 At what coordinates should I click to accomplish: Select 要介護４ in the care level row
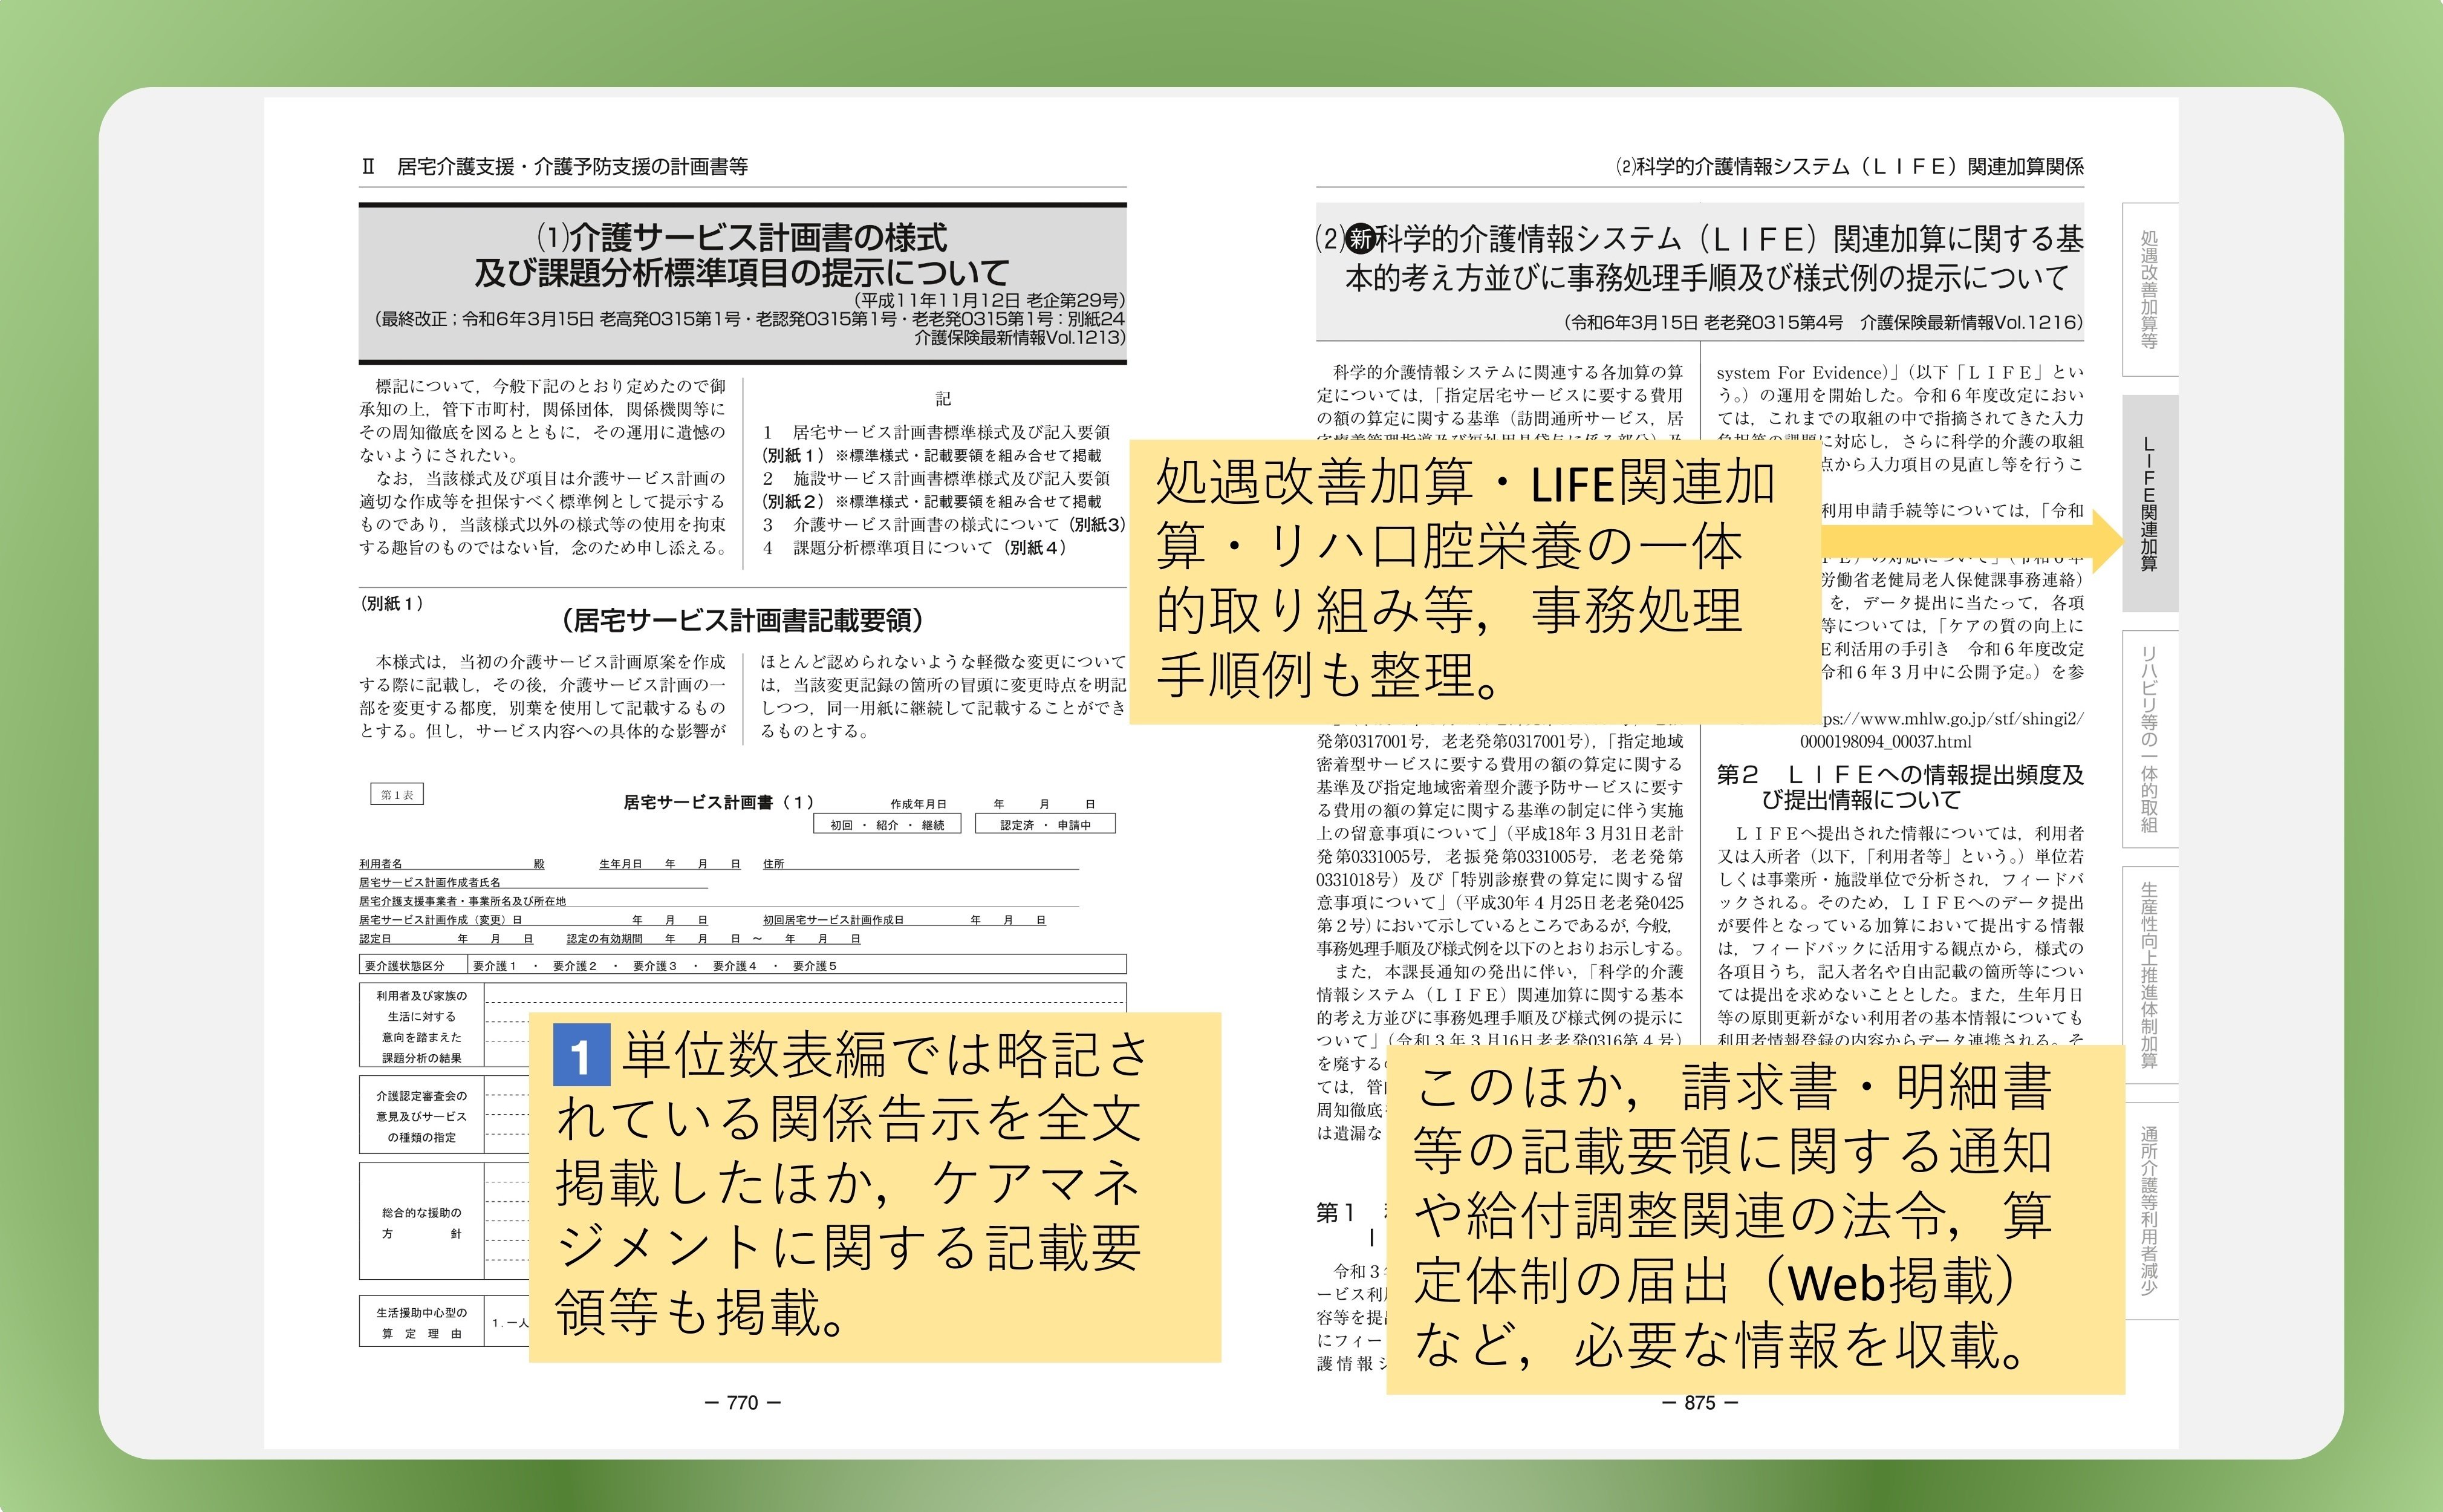[735, 966]
